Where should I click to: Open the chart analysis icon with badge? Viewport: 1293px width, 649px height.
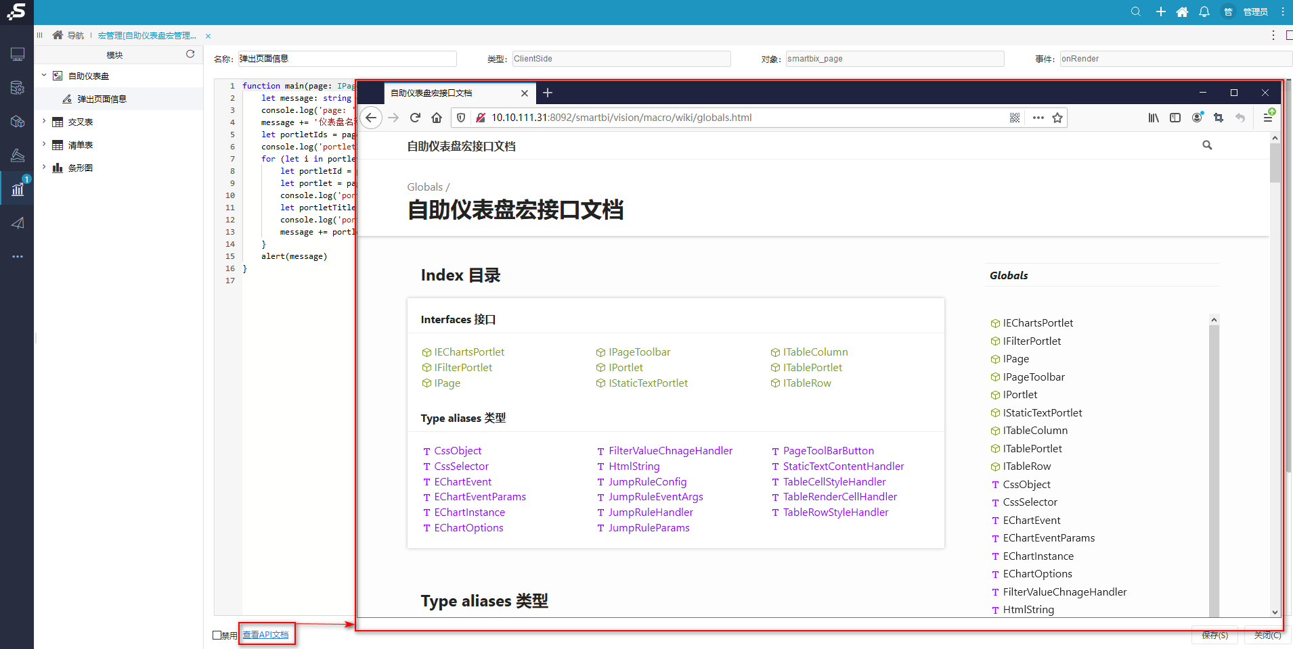point(18,189)
